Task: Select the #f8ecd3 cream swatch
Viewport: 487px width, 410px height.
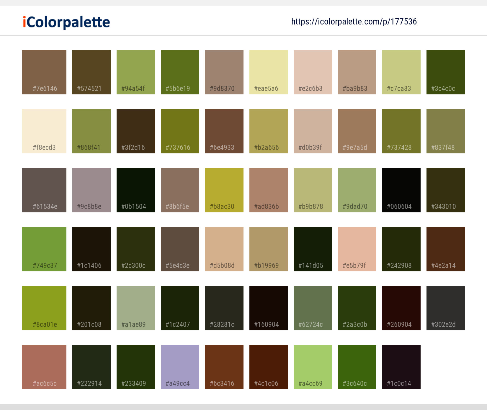Action: 44,131
